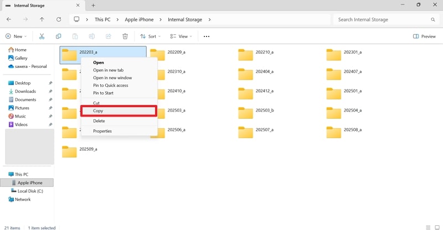Switch to large icons view in status bar

click(437, 228)
